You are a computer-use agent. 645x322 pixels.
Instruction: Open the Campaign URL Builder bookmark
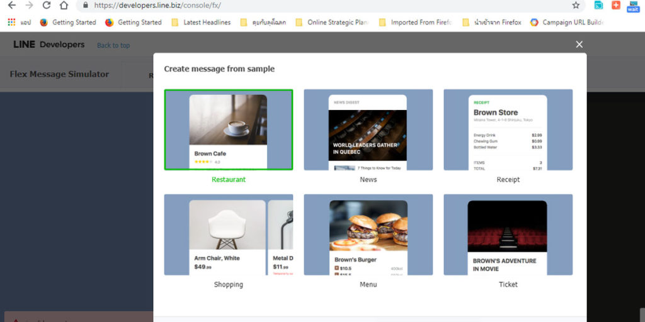click(568, 22)
